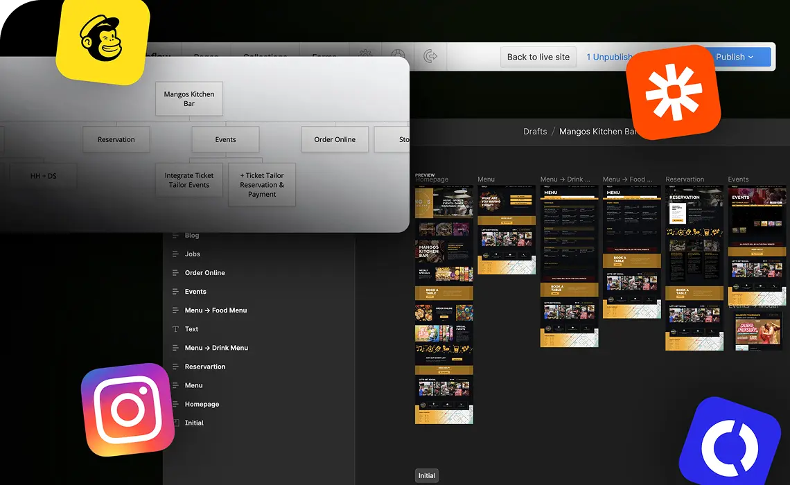Select the Mangos Kitchen Bar flowchart node
Viewport: 790px width, 485px height.
point(188,98)
